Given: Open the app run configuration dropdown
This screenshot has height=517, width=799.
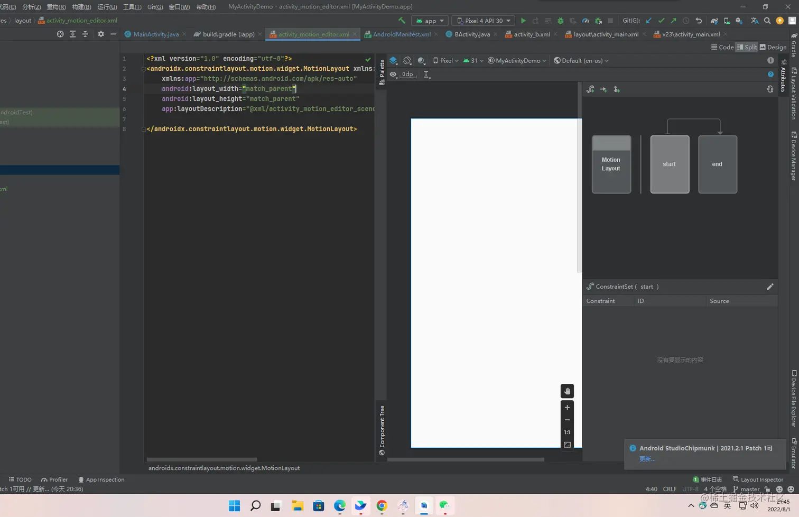Looking at the screenshot, I should [430, 21].
